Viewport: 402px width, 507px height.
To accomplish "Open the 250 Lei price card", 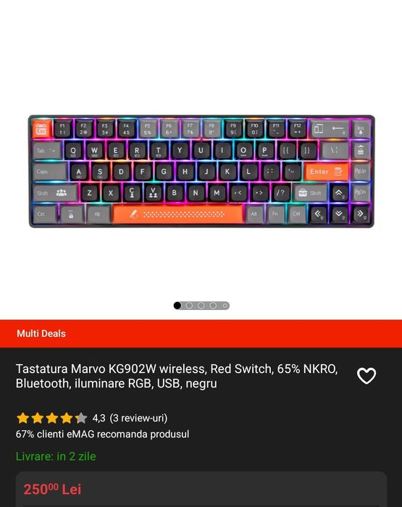I will (x=201, y=489).
